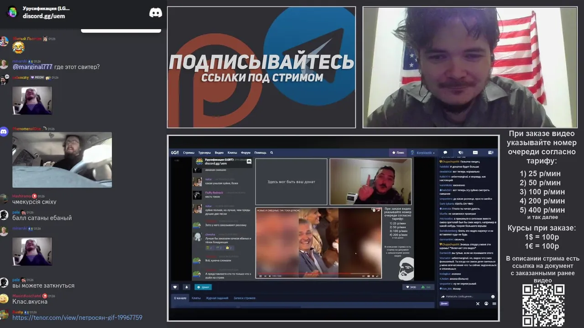Click the @marginal777 mention
The width and height of the screenshot is (584, 328).
pyautogui.click(x=32, y=67)
